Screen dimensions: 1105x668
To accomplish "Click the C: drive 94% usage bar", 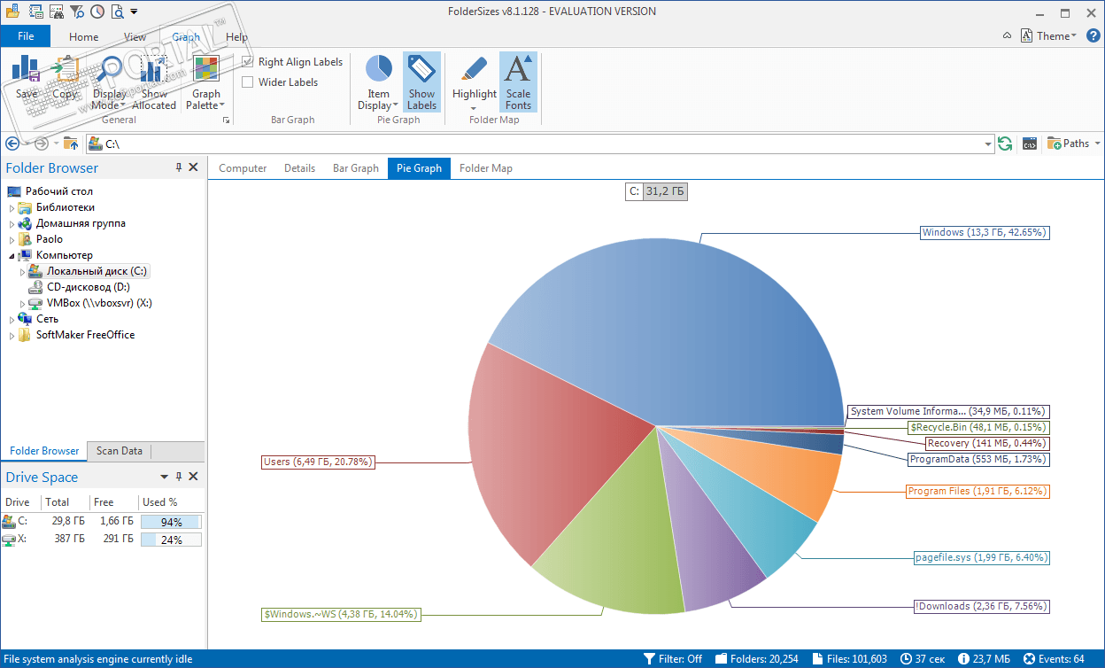I will click(171, 523).
